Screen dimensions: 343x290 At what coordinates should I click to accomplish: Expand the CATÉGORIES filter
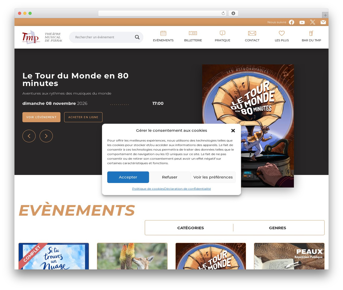point(191,228)
